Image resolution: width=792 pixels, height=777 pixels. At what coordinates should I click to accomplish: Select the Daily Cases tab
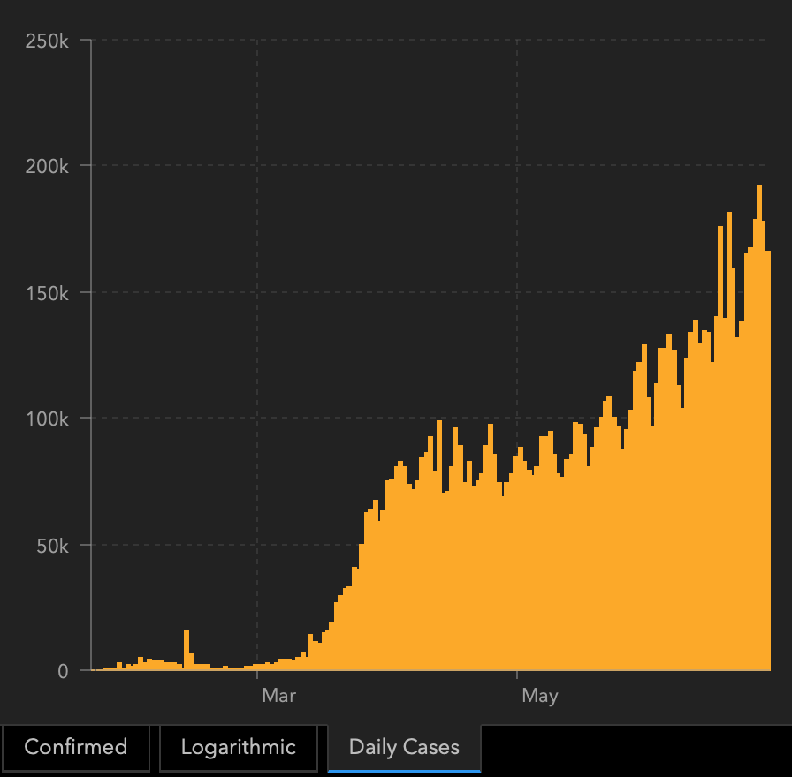coord(404,747)
